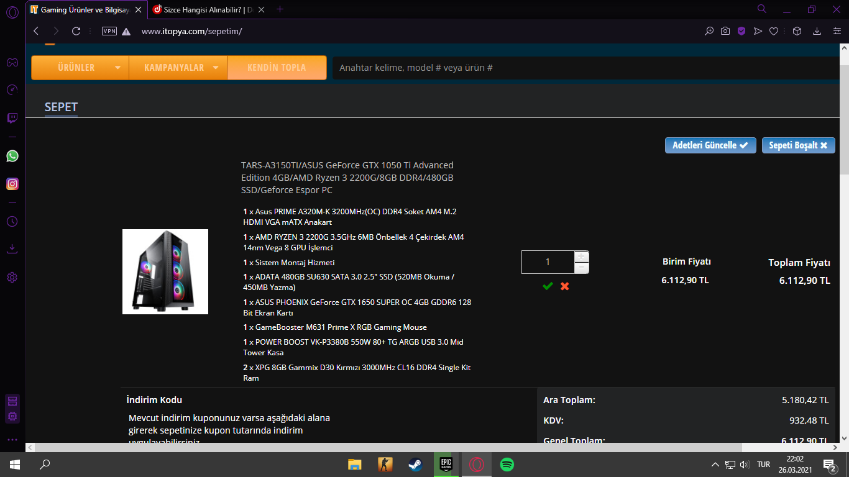Select the ASUS PHOENIX GTX 1650 SUPER line
The image size is (849, 477).
357,307
